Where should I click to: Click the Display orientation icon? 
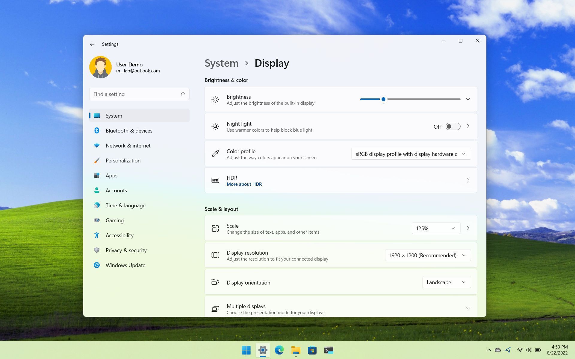tap(215, 282)
